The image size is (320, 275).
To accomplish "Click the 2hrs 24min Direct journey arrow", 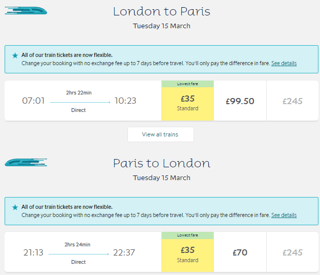I will click(x=78, y=253).
